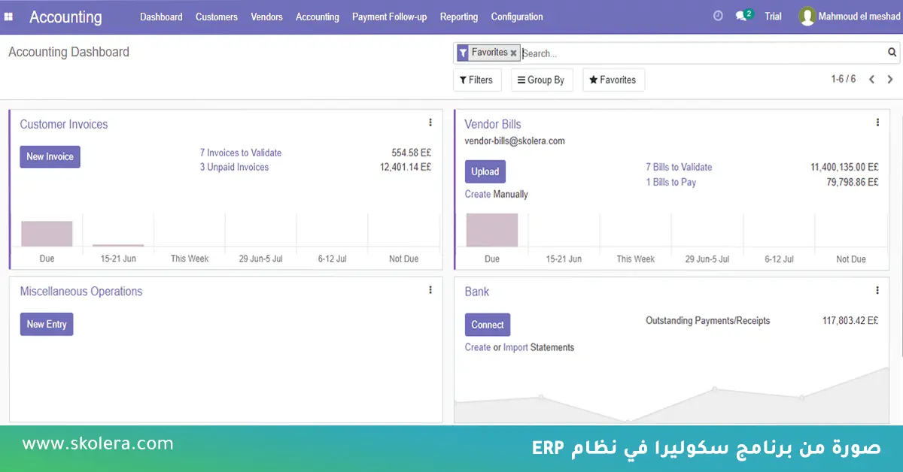The width and height of the screenshot is (903, 472).
Task: Open Vendor Bills card options menu
Action: pos(877,123)
